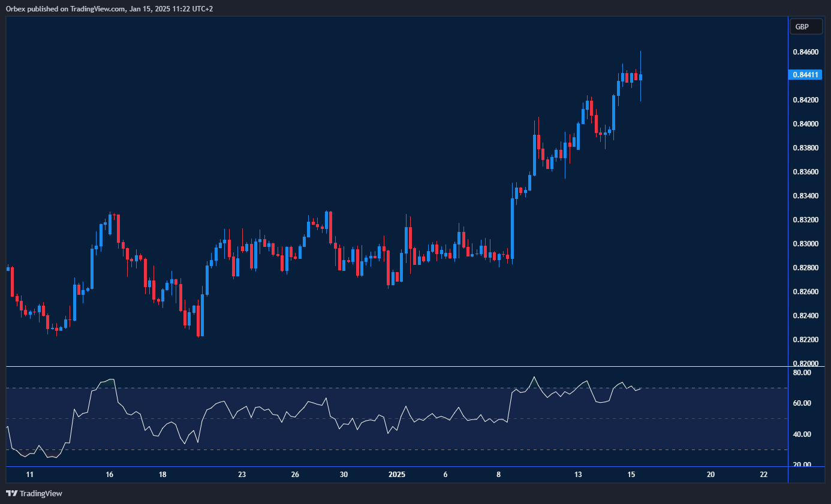This screenshot has width=831, height=504.
Task: Click the RSI oversold dashed line
Action: [360, 449]
